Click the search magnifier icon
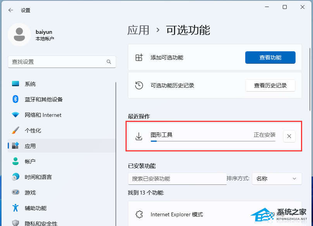 (109, 62)
